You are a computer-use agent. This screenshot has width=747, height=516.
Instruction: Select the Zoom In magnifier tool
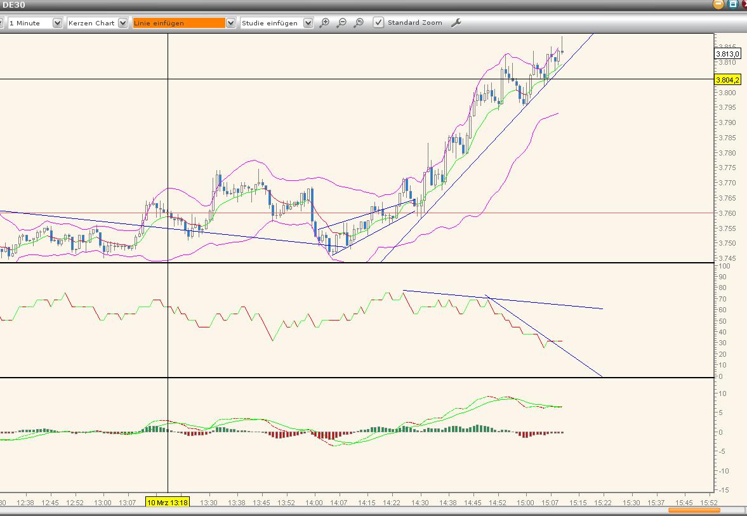tap(324, 22)
